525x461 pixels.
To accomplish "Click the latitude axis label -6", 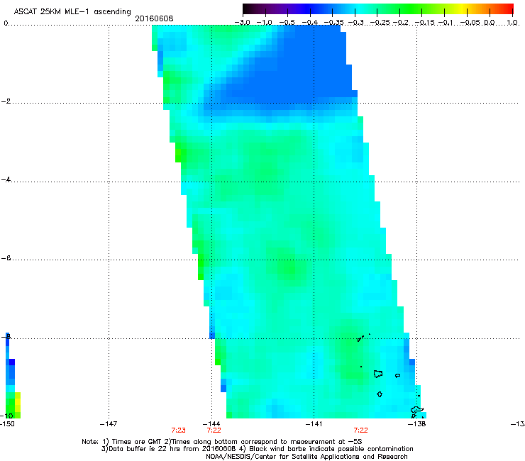I will [6, 258].
